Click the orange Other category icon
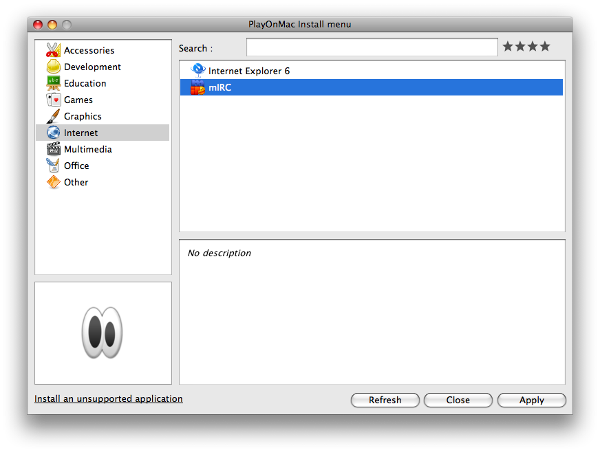The height and width of the screenshot is (452, 600). click(53, 182)
